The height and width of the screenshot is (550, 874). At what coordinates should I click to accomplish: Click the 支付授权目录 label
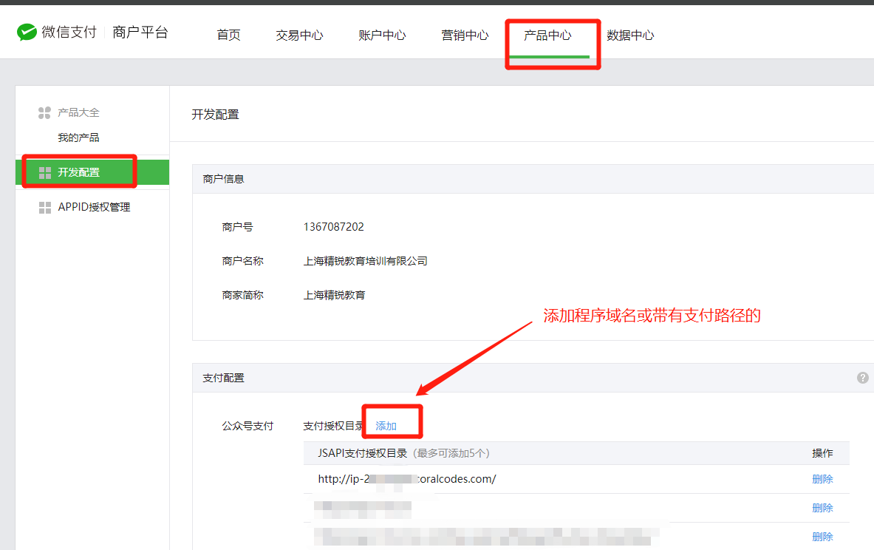(x=332, y=426)
